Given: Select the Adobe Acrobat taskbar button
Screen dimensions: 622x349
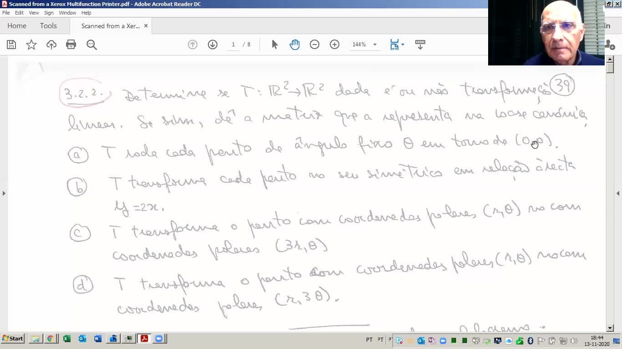Looking at the screenshot, I should [x=144, y=339].
